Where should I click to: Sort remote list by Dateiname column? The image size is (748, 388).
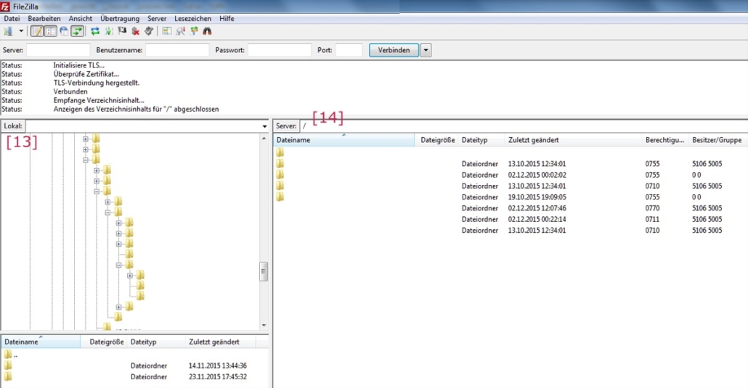[x=344, y=140]
